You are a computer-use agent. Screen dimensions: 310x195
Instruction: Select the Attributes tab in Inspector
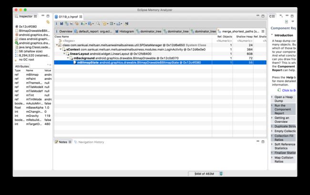(x=22, y=66)
